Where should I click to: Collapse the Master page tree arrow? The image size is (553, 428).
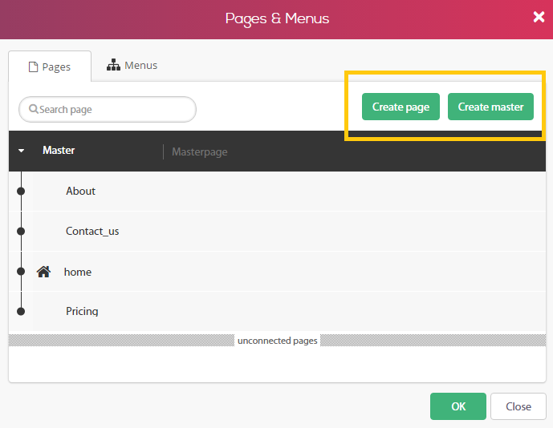tap(21, 151)
